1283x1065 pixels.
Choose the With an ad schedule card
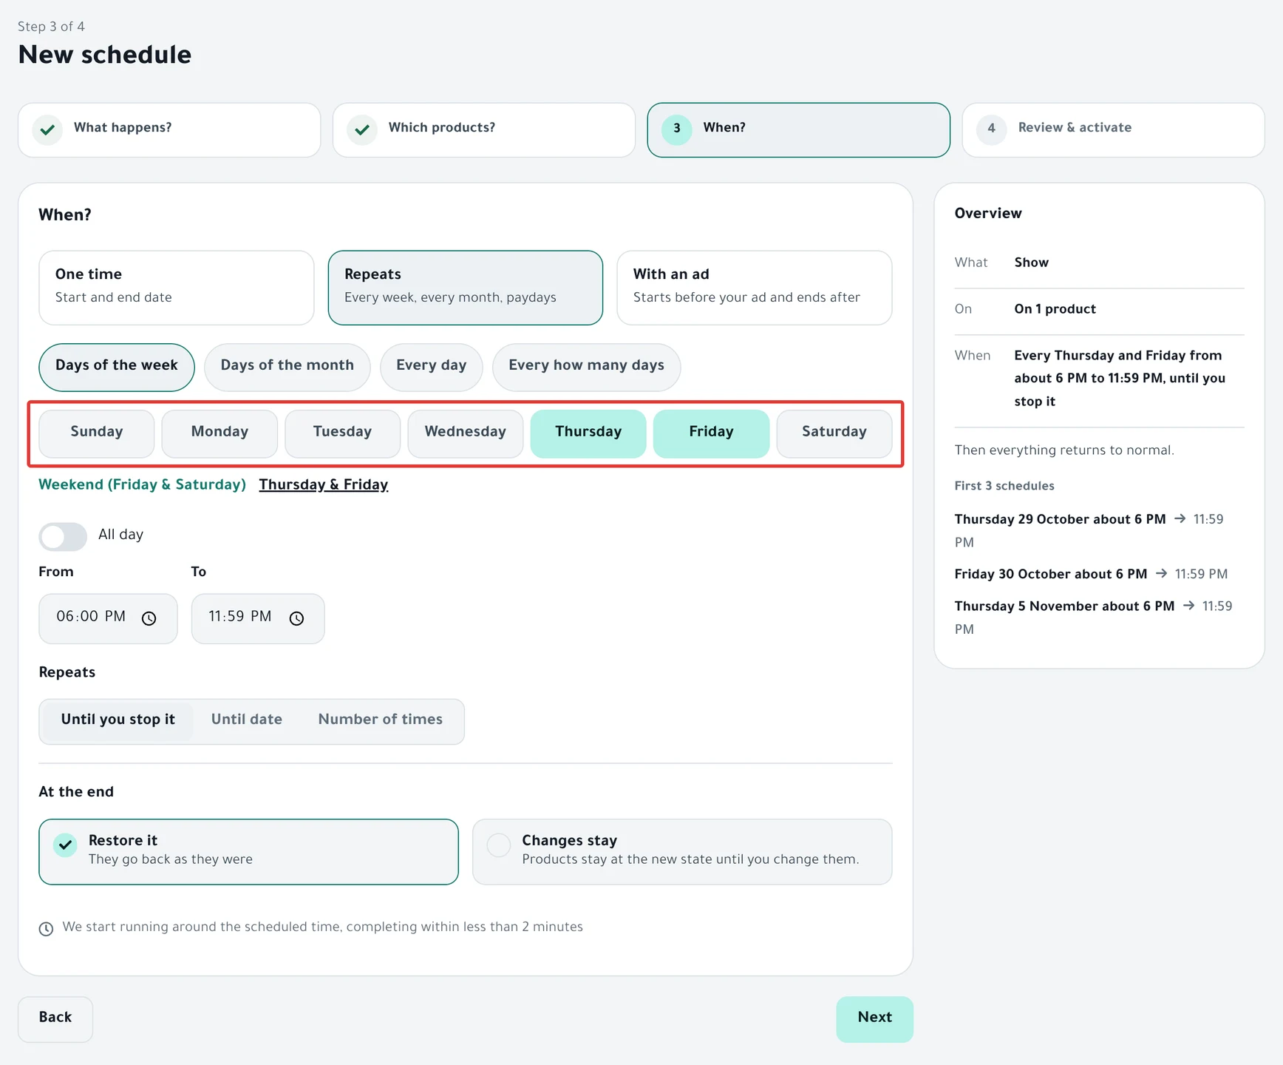755,288
